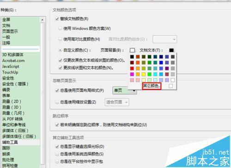This screenshot has width=231, height=168.
Task: Select 文档 in the category list
Action: pos(20,25)
